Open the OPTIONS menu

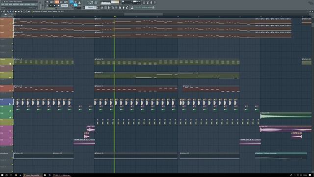pyautogui.click(x=27, y=4)
